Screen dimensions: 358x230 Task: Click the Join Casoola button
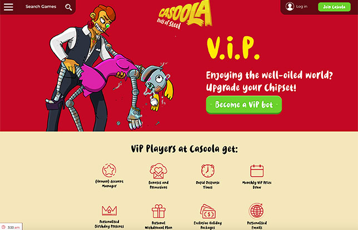(x=334, y=7)
